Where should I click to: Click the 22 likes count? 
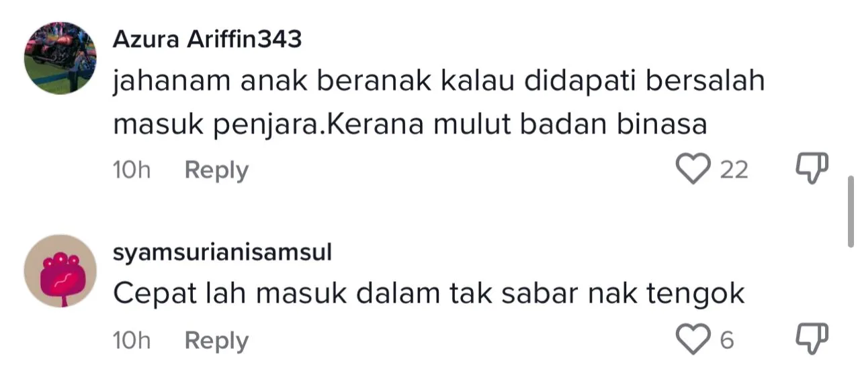pyautogui.click(x=734, y=170)
